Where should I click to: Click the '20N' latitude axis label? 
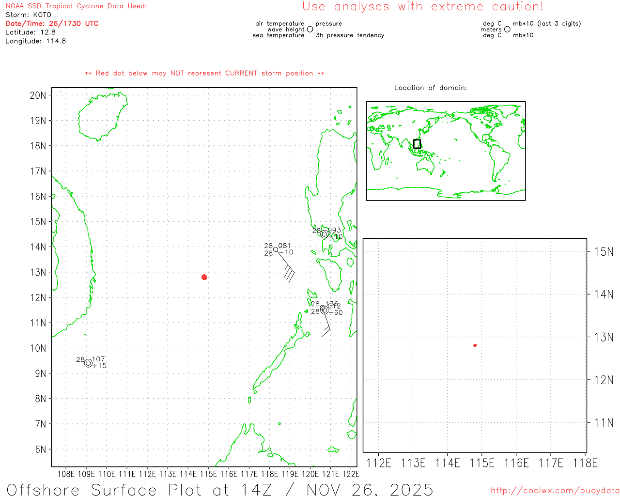38,95
